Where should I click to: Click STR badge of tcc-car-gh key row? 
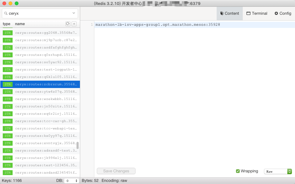coord(8,121)
